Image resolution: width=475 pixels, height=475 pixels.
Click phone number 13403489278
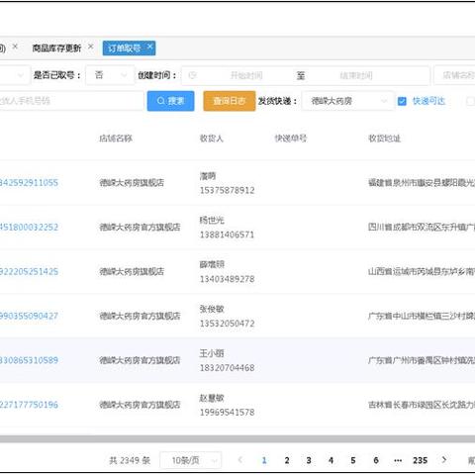[227, 279]
